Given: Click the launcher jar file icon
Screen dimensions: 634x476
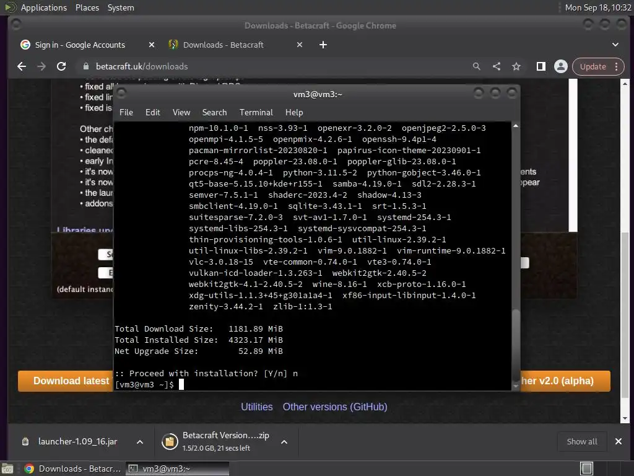Looking at the screenshot, I should point(25,441).
